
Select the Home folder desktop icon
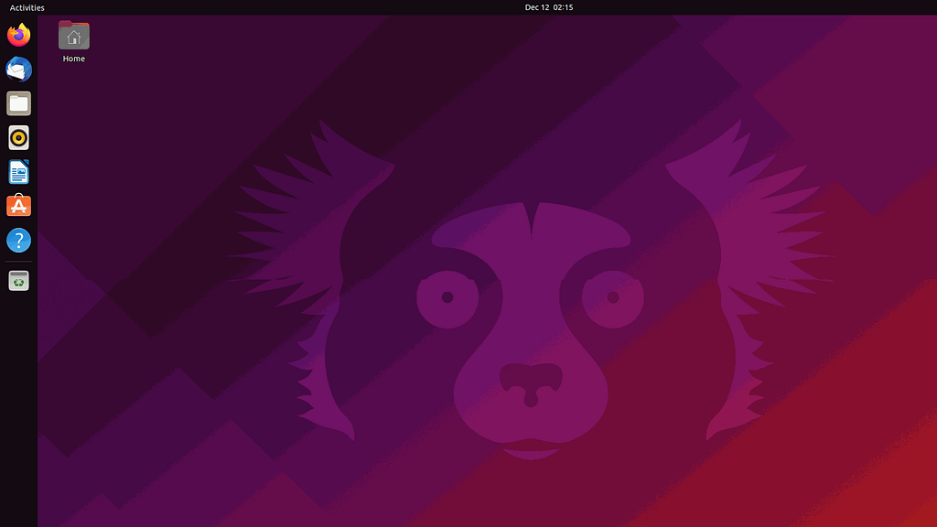coord(73,36)
